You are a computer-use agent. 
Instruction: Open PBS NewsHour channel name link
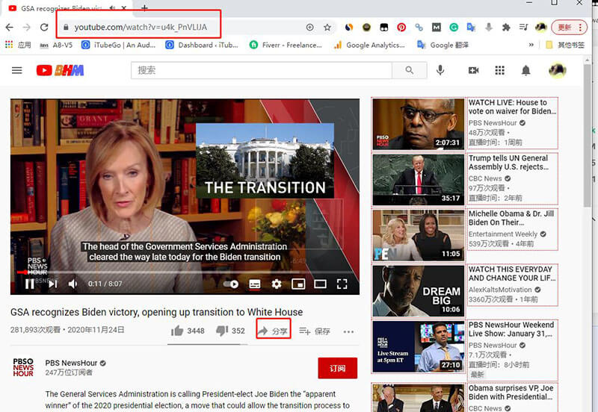[x=71, y=363]
